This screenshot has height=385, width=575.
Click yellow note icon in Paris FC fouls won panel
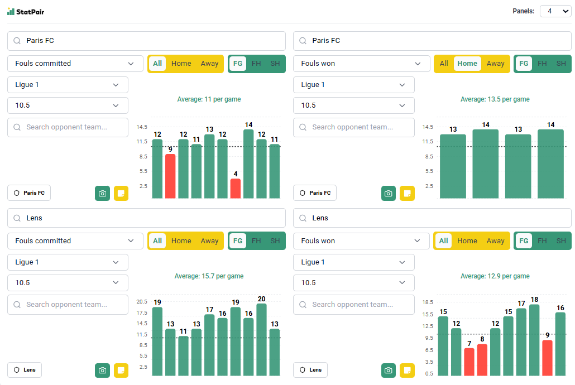point(407,193)
